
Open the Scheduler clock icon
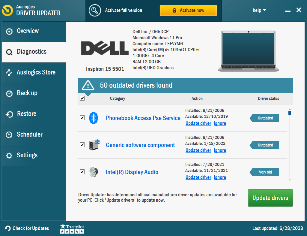pyautogui.click(x=9, y=134)
